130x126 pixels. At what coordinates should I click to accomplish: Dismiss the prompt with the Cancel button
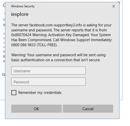[88, 109]
